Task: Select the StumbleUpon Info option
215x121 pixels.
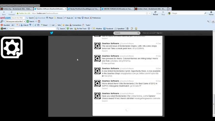Action: point(58,25)
